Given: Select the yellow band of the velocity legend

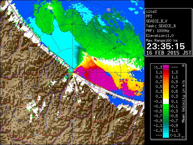Looking at the screenshot, I should pos(166,96).
